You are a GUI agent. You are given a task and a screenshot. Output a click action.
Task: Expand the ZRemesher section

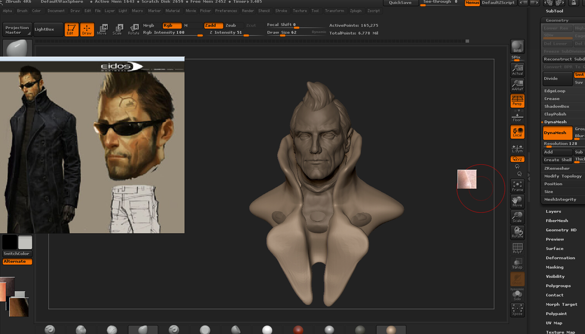point(557,169)
